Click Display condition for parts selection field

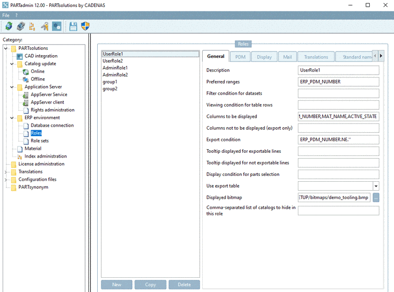(x=338, y=174)
